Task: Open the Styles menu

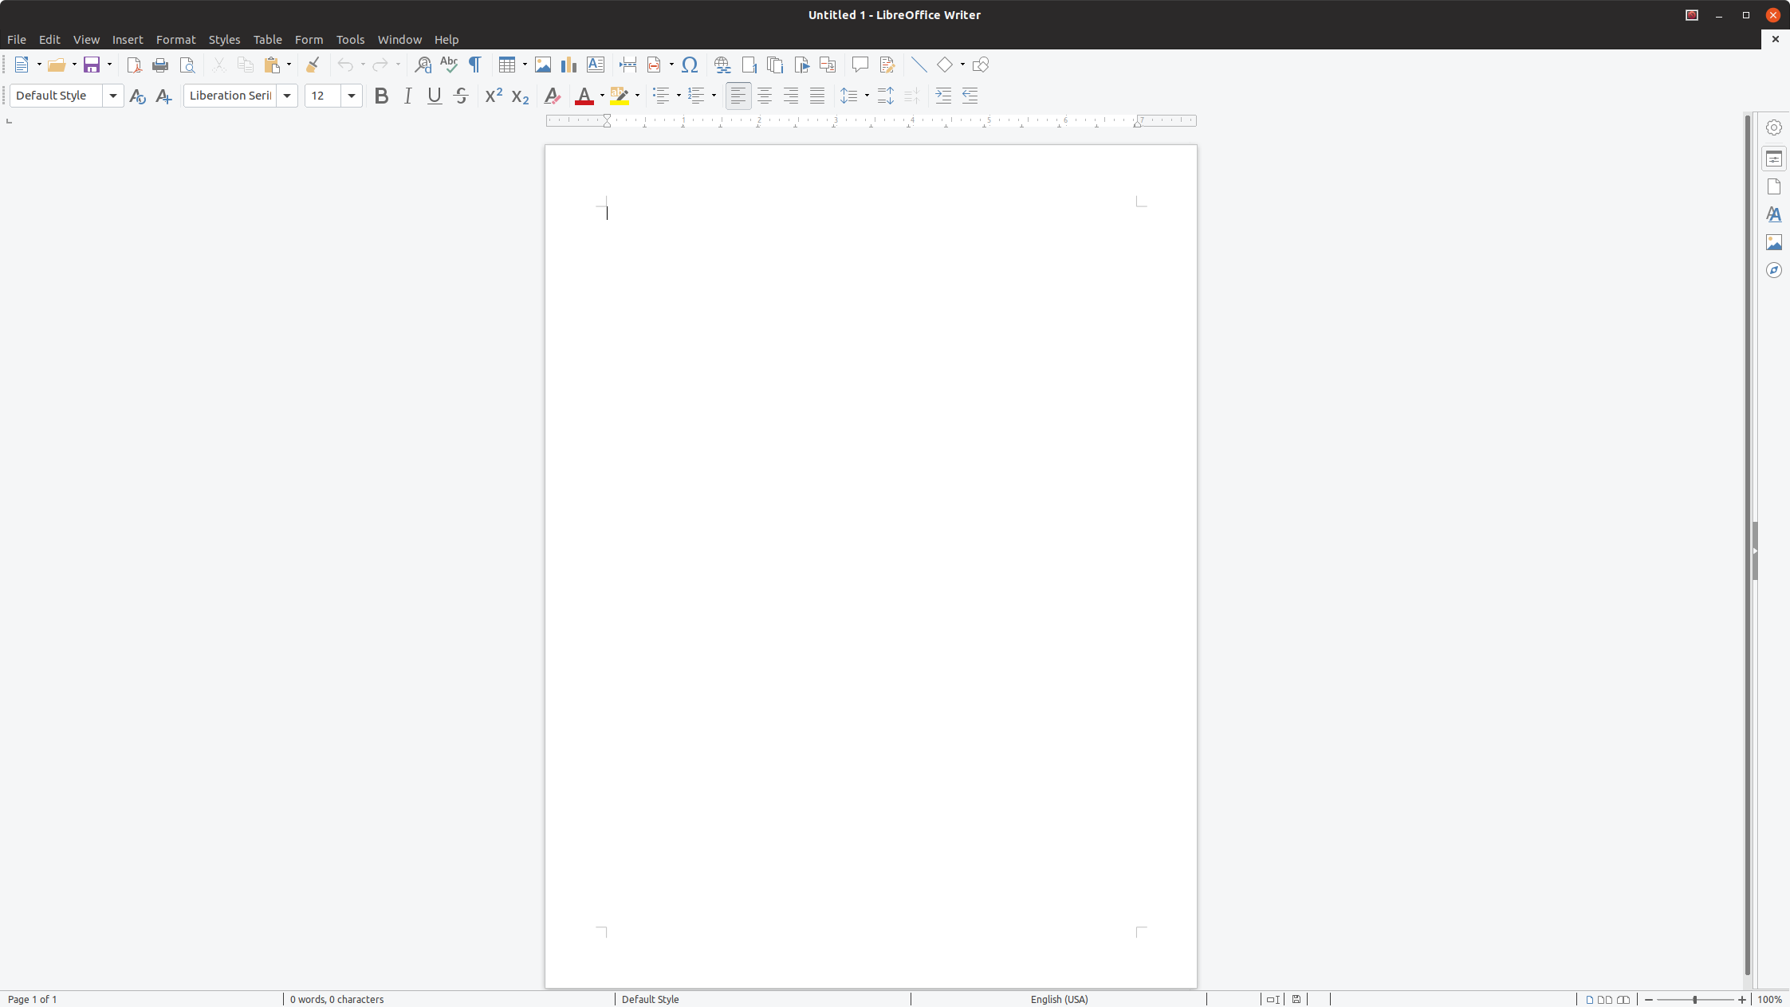Action: pyautogui.click(x=225, y=39)
